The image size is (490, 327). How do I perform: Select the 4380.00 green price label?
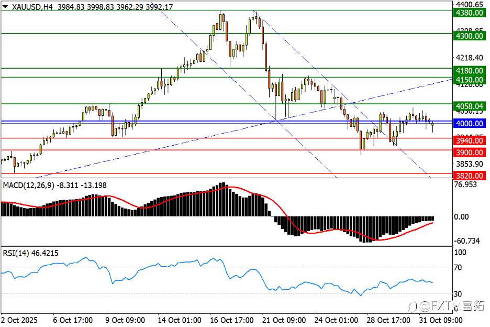(469, 13)
